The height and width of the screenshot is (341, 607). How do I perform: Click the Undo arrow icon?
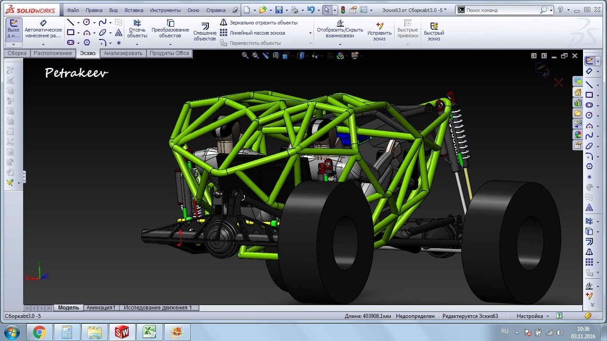click(311, 10)
